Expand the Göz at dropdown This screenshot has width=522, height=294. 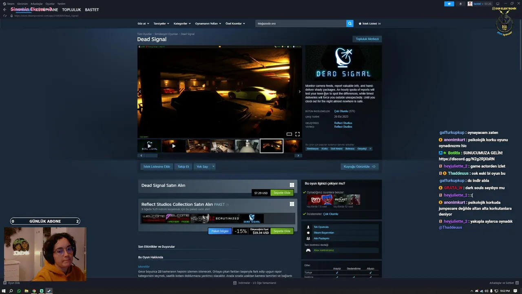(143, 24)
